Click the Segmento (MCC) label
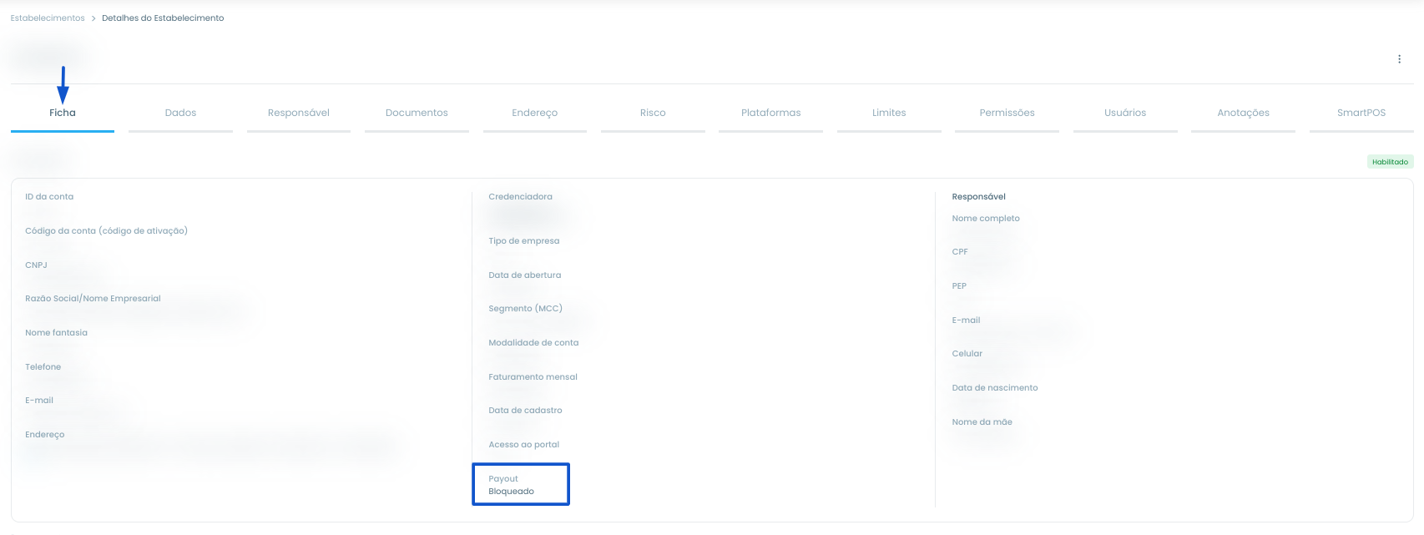This screenshot has width=1424, height=535. (526, 309)
